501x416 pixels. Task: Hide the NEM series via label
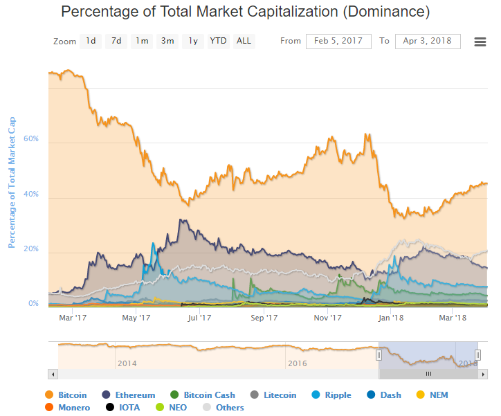(439, 395)
